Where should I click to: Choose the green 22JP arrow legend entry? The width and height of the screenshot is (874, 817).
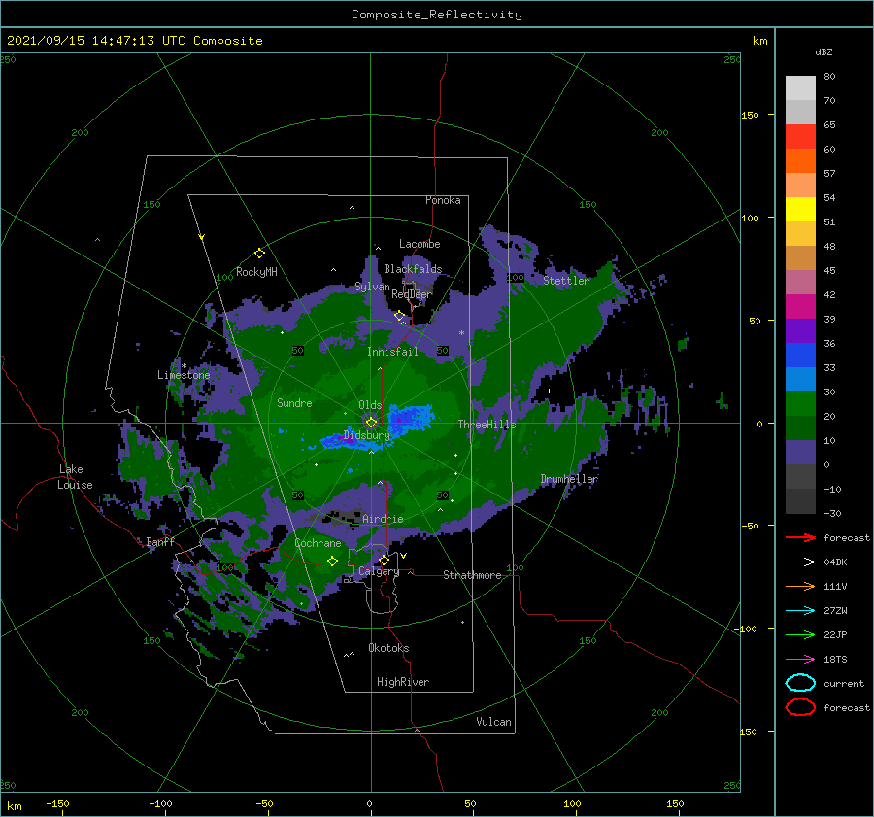coord(800,634)
